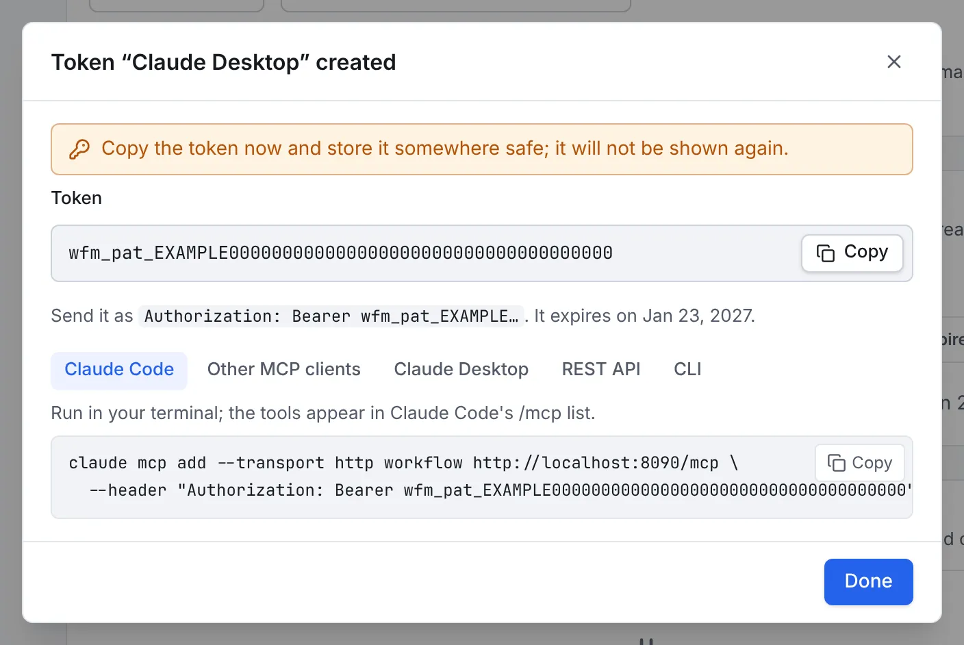
Task: Click the claude mcp add command text
Action: pos(403,464)
